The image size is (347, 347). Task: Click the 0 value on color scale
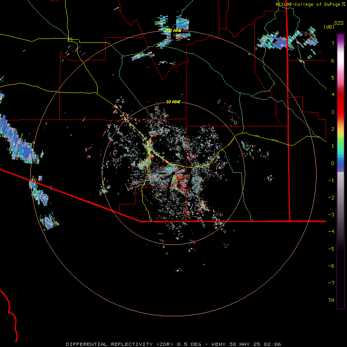[333, 163]
